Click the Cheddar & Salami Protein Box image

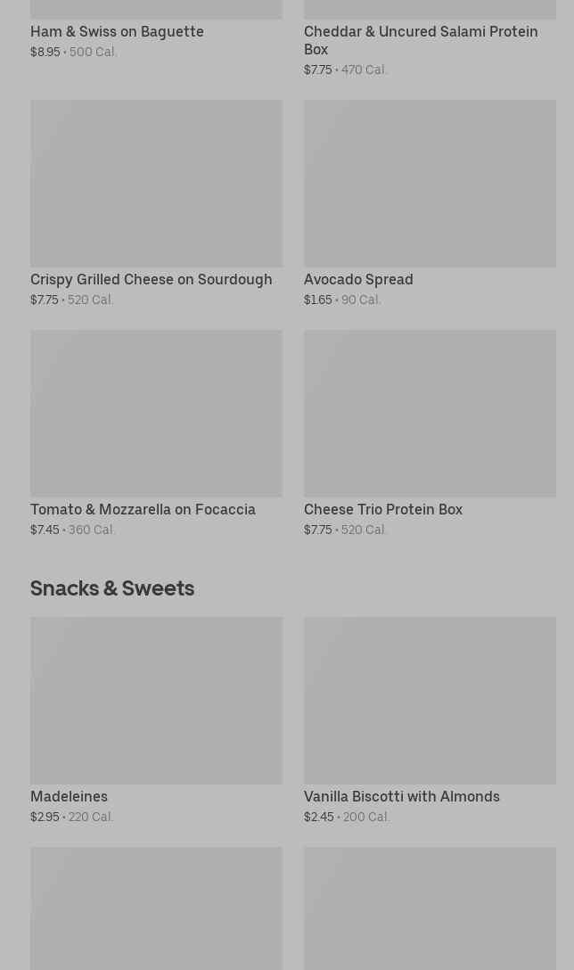(430, 9)
